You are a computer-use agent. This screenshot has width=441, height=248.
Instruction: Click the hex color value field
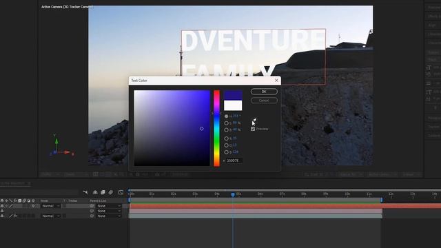click(x=234, y=161)
